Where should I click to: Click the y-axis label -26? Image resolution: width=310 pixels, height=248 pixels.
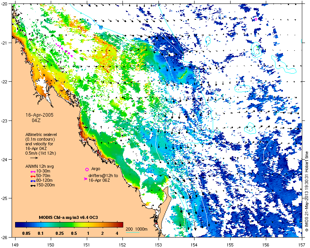pos(4,237)
